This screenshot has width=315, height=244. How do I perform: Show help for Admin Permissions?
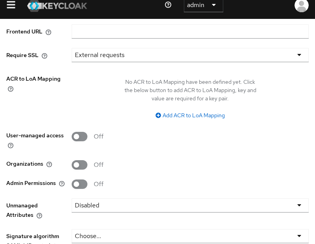[x=62, y=183]
